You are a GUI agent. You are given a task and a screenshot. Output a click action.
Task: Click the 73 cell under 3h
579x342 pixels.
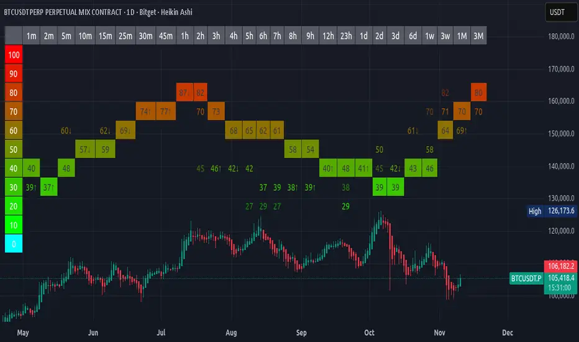(x=216, y=111)
